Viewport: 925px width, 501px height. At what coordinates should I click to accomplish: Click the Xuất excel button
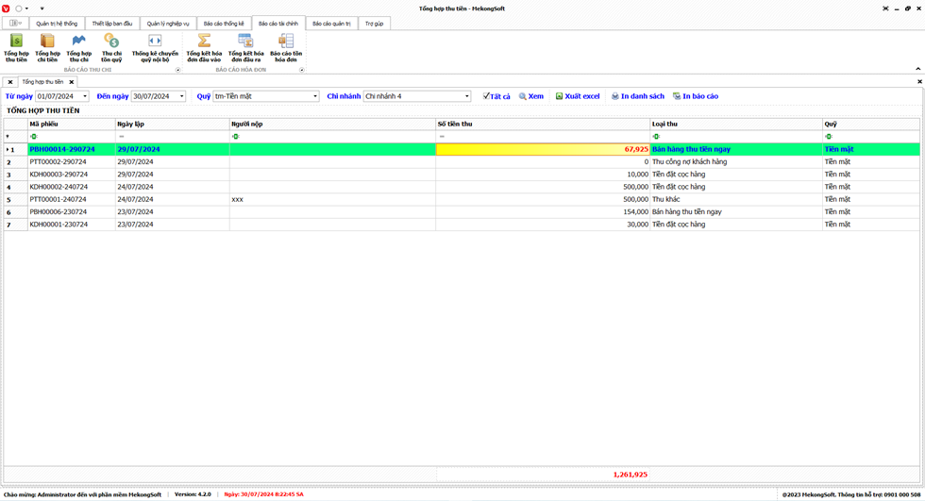[x=577, y=96]
